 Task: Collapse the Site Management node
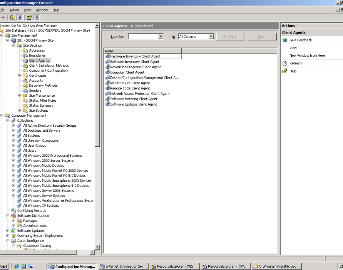2,35
